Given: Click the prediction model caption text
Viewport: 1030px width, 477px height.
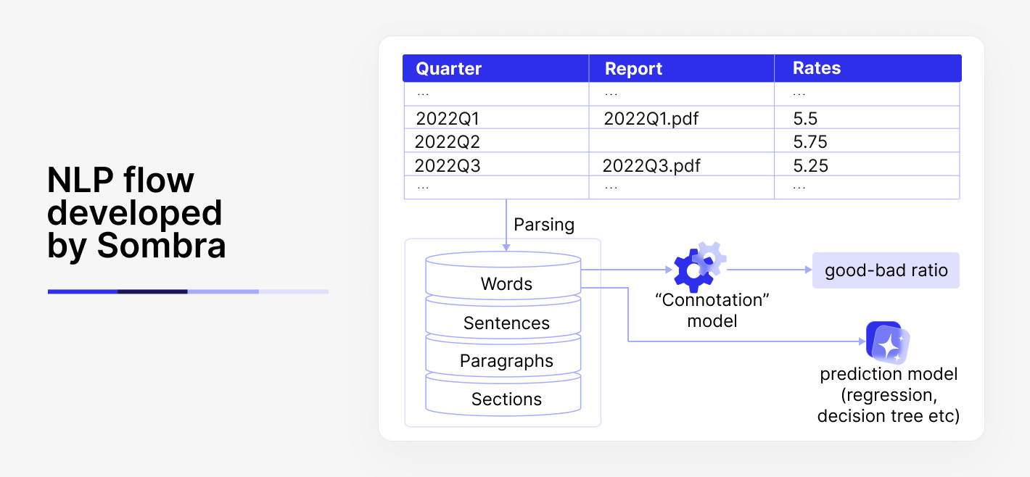Looking at the screenshot, I should [x=889, y=395].
